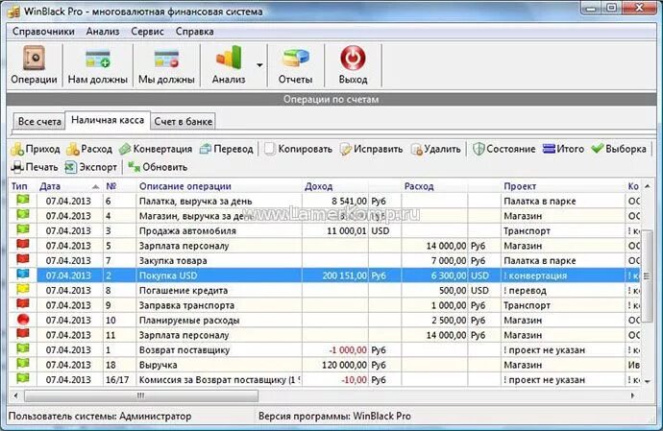Click Удалить delete tool
Image resolution: width=663 pixels, height=431 pixels.
click(x=436, y=149)
